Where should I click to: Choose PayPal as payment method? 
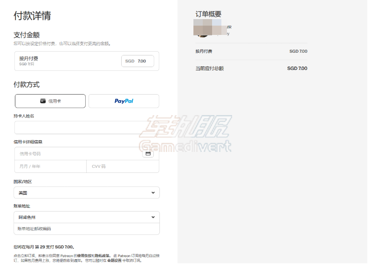pos(124,101)
